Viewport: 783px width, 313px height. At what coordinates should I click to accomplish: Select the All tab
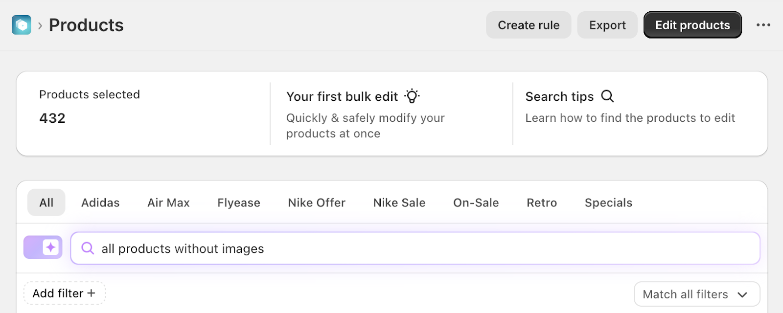[x=46, y=202]
